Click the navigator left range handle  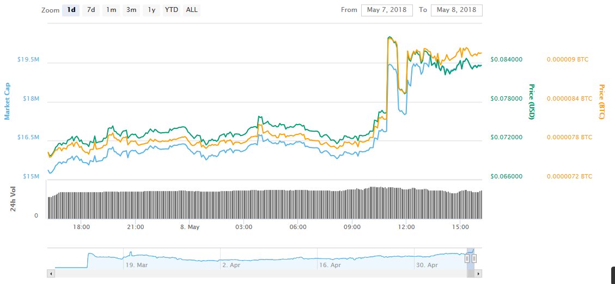tap(467, 258)
